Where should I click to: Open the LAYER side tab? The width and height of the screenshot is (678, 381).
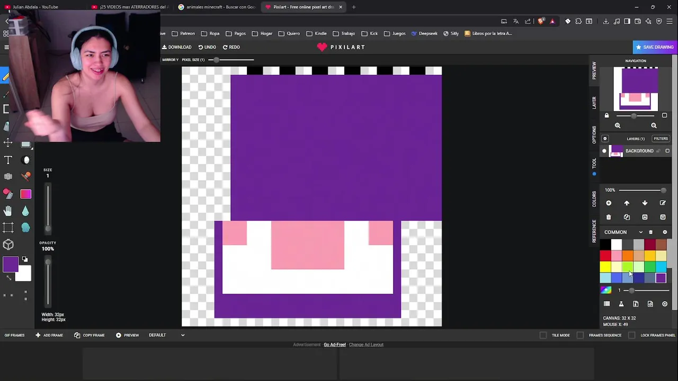(x=594, y=103)
